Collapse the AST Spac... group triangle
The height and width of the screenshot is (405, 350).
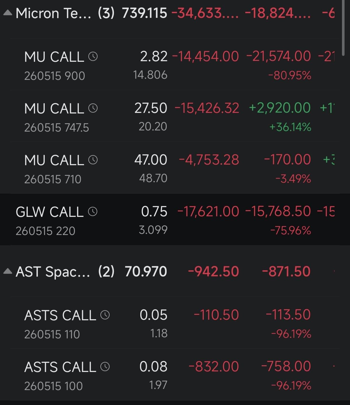(8, 271)
